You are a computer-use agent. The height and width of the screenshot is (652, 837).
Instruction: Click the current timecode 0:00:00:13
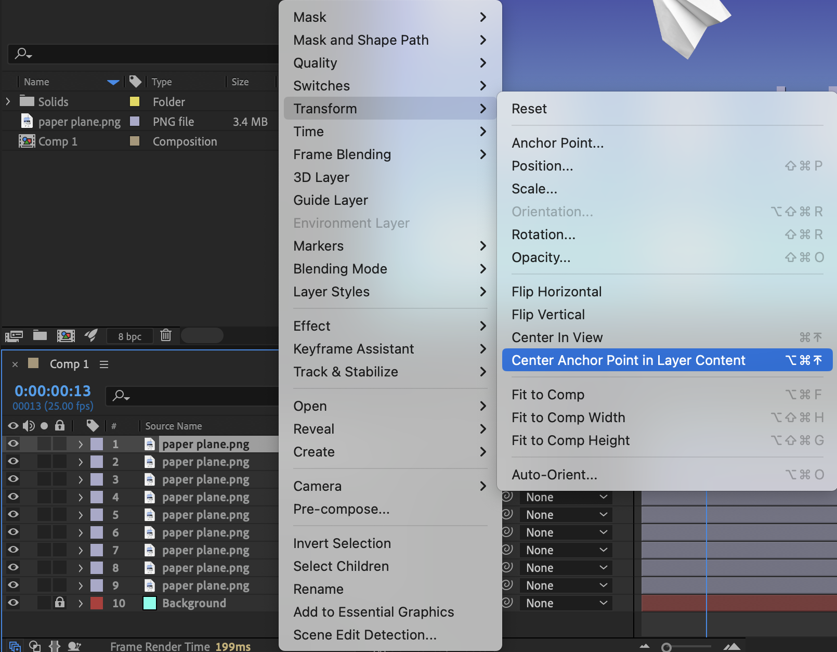click(x=53, y=391)
